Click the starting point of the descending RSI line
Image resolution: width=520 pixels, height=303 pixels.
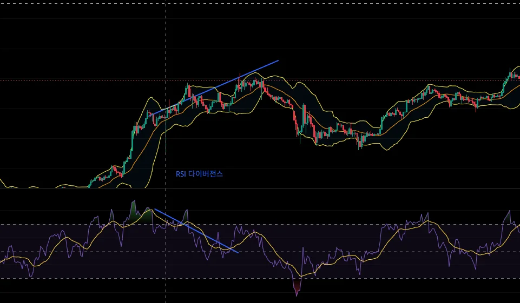point(155,209)
